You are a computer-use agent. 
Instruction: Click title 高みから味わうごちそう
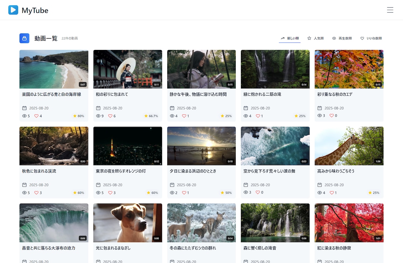pos(336,171)
